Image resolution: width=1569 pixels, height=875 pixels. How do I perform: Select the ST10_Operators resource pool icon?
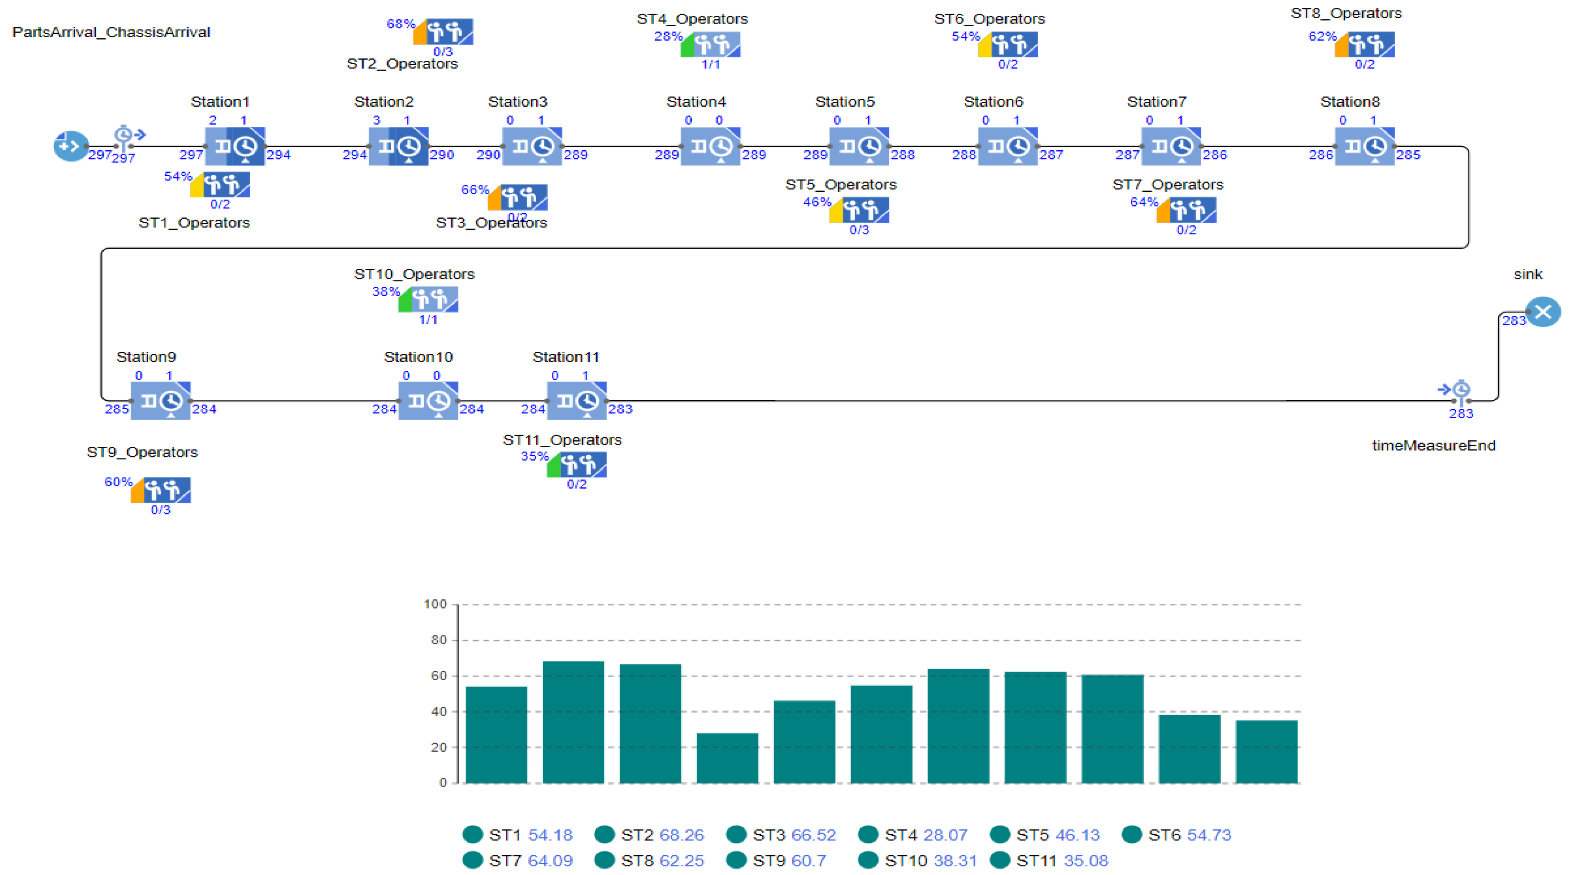tap(434, 300)
